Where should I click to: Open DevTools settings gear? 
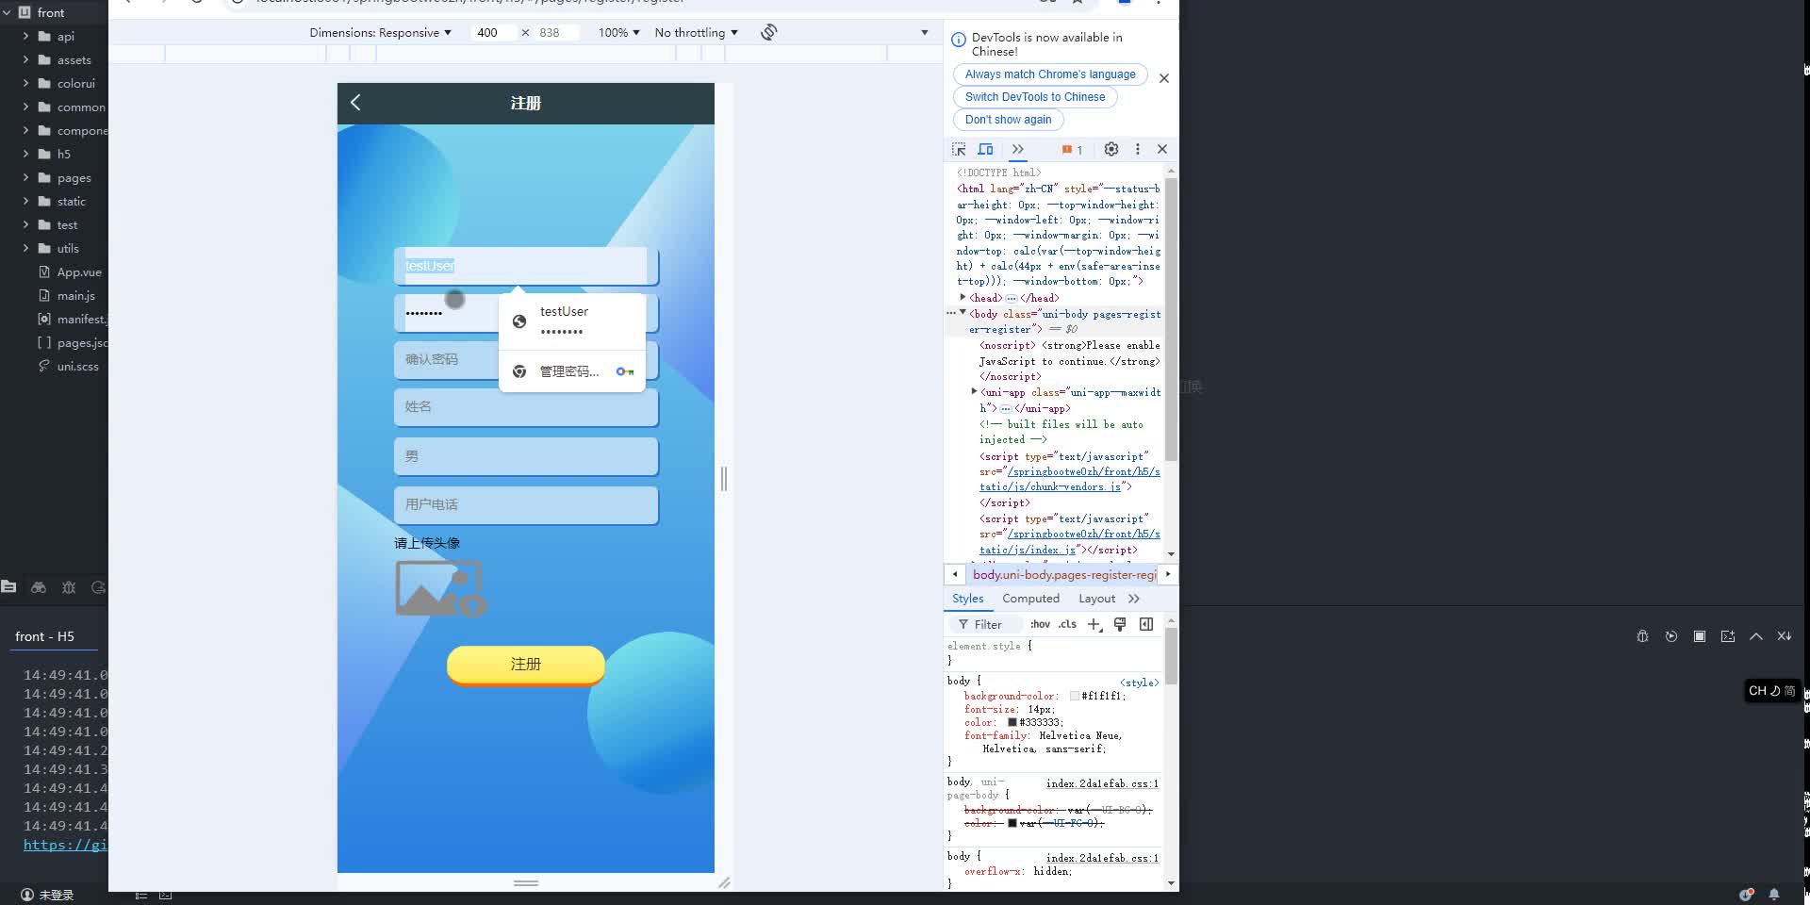tap(1111, 149)
